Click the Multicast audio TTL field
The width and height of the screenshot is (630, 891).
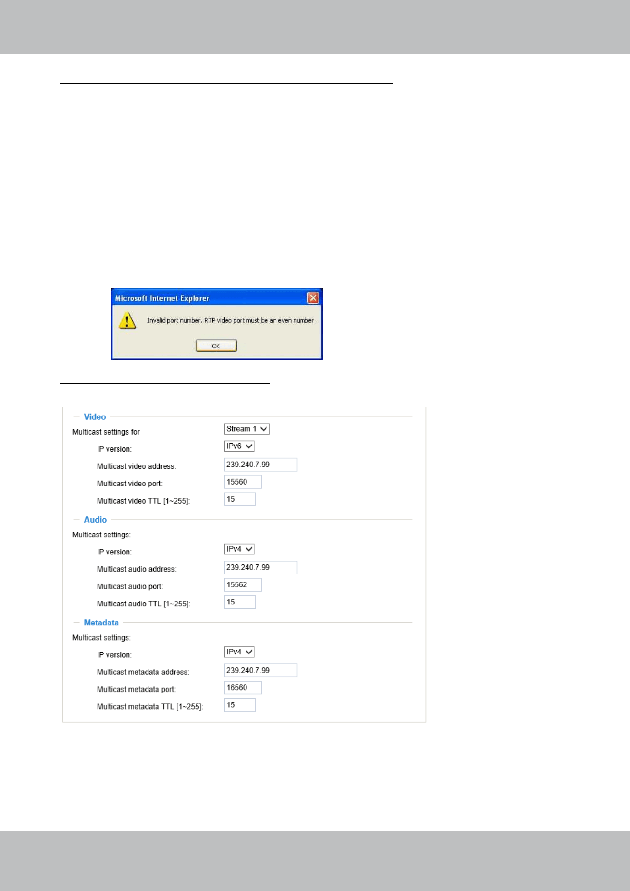(x=240, y=602)
